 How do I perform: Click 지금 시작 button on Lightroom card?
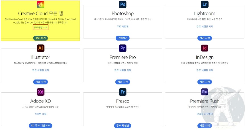[x=205, y=38]
